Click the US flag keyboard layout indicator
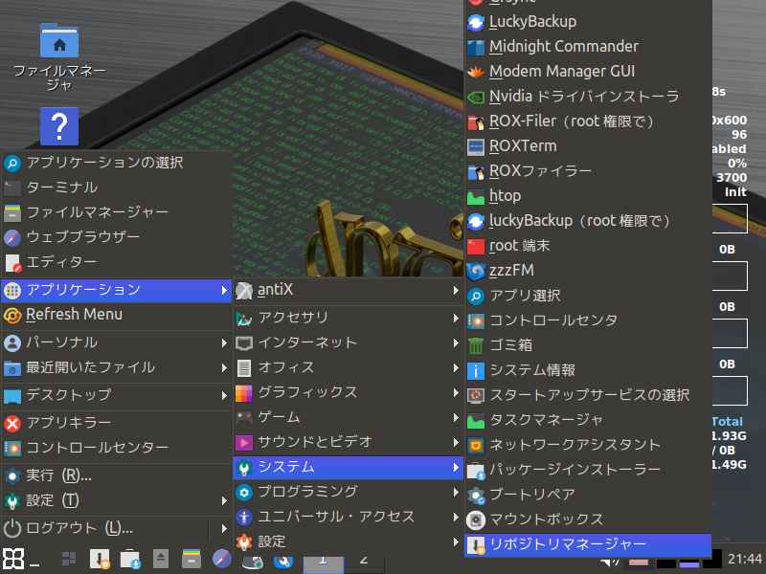766x574 pixels. [639, 563]
